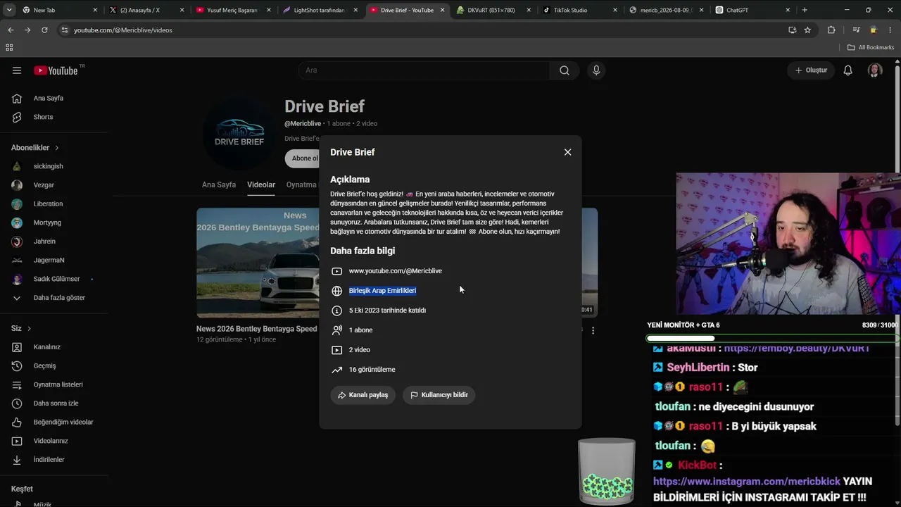Image resolution: width=901 pixels, height=507 pixels.
Task: Expand Daha fazla göster in subscriptions
Action: tap(59, 298)
